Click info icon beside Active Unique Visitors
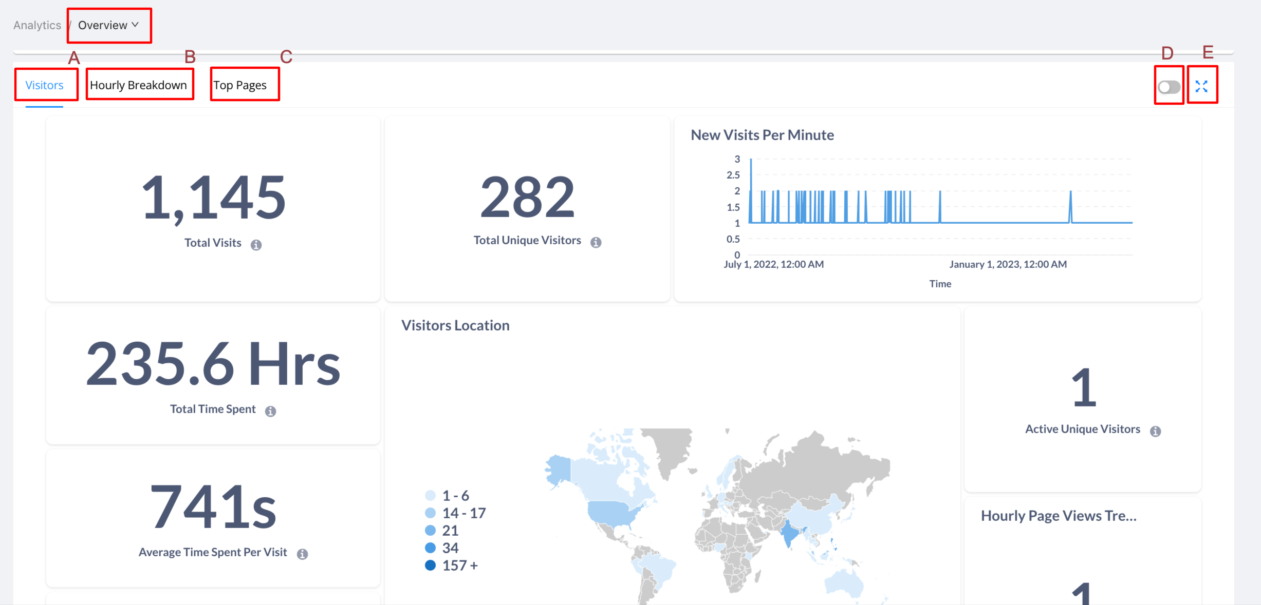 tap(1156, 431)
